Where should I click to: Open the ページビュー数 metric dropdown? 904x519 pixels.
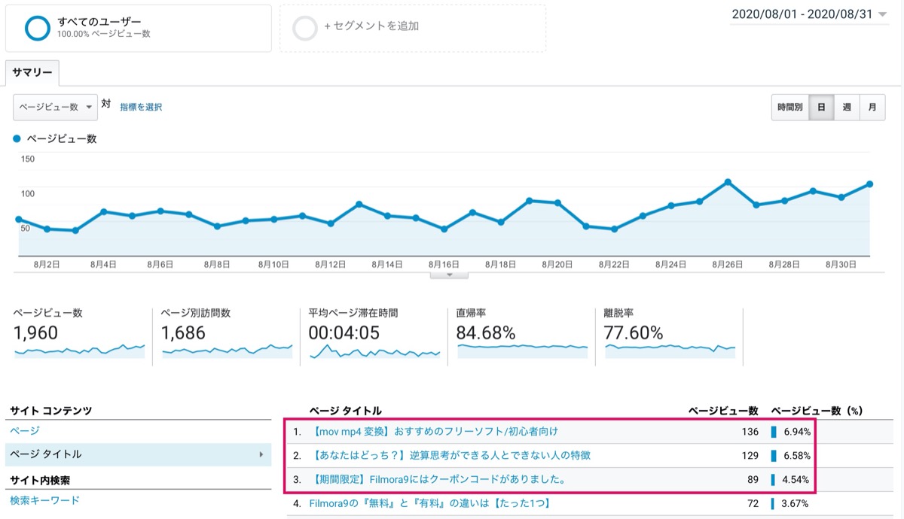pyautogui.click(x=55, y=107)
